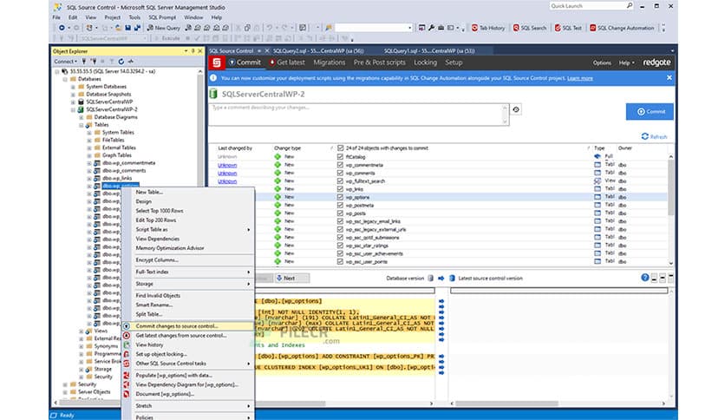
Task: Open the SQL Test tool
Action: tap(568, 28)
